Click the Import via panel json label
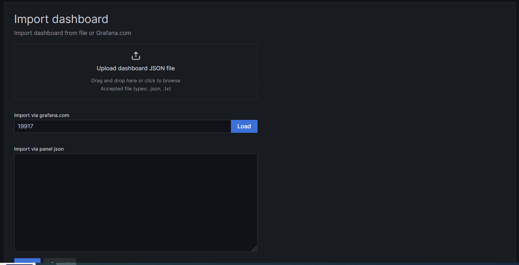 point(39,149)
